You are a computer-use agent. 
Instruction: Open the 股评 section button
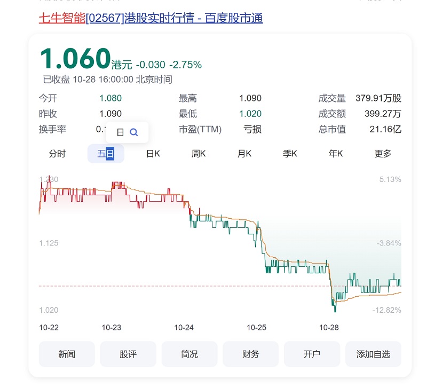128,354
